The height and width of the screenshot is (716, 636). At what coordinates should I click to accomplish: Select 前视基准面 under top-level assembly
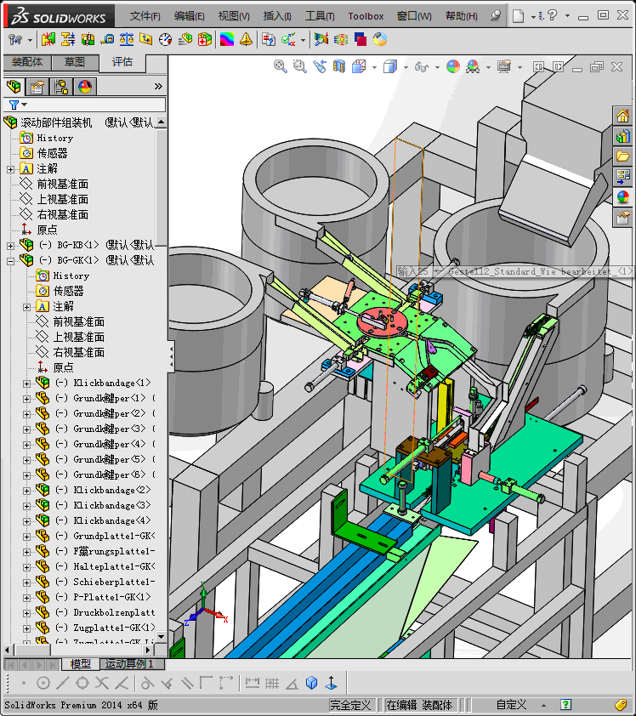(62, 184)
